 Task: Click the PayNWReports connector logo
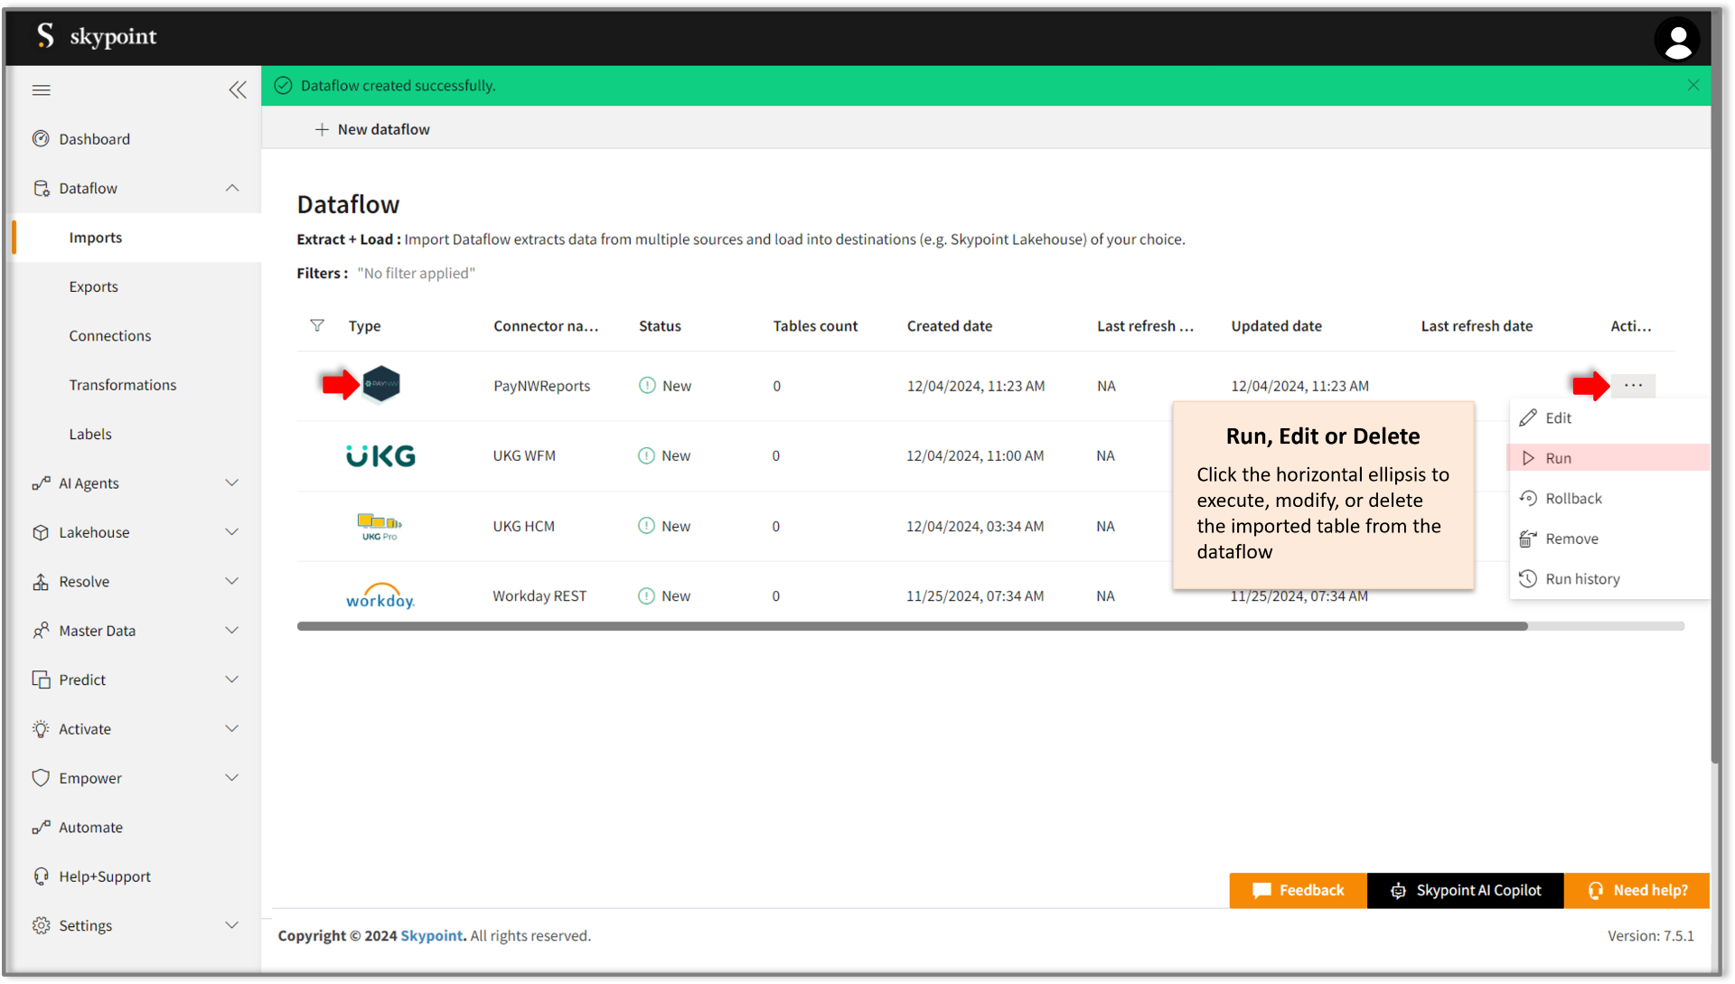(x=381, y=385)
